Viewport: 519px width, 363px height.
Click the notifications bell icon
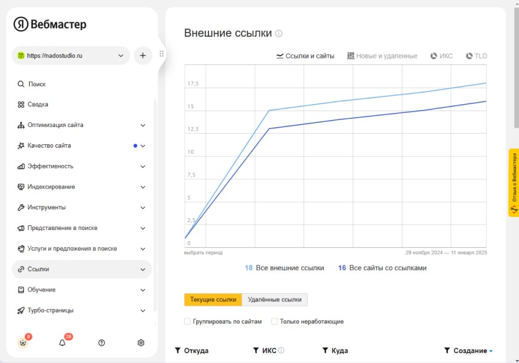(x=62, y=342)
